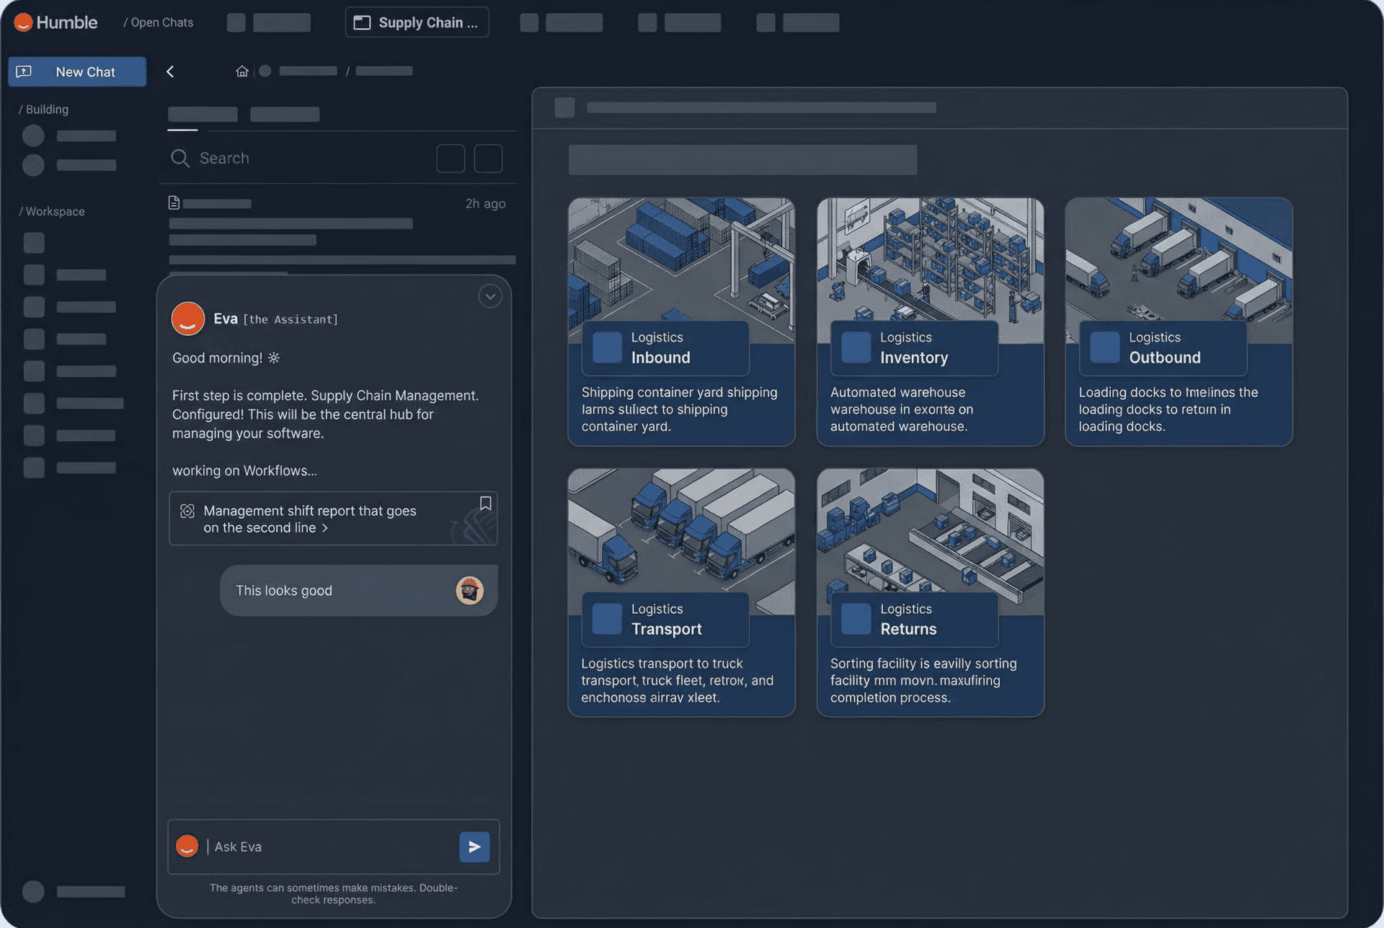Click the home breadcrumb icon
Screen dimensions: 1384x928
(x=242, y=71)
